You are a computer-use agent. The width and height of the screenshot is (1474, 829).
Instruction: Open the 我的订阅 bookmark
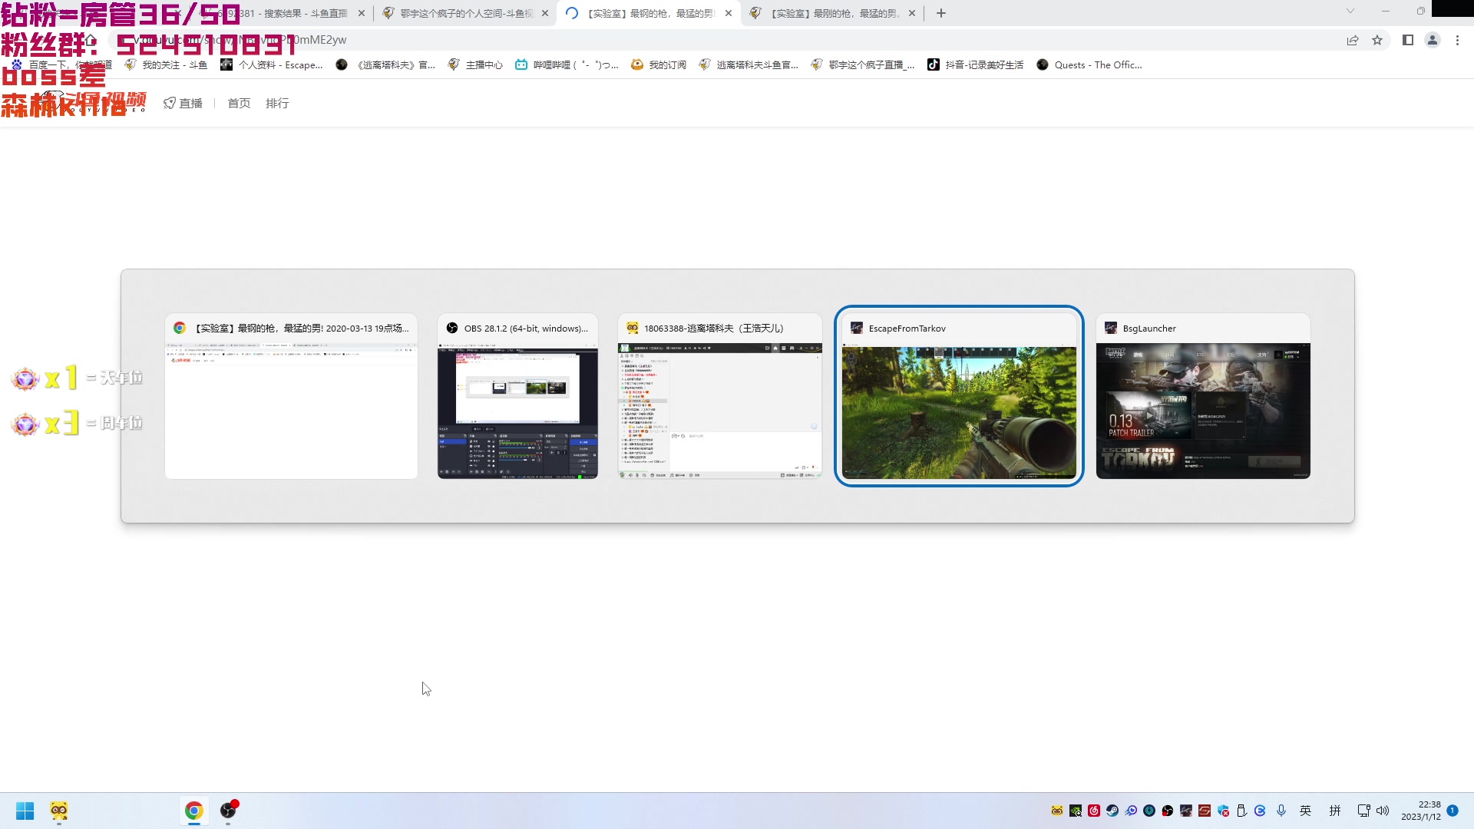click(x=659, y=65)
